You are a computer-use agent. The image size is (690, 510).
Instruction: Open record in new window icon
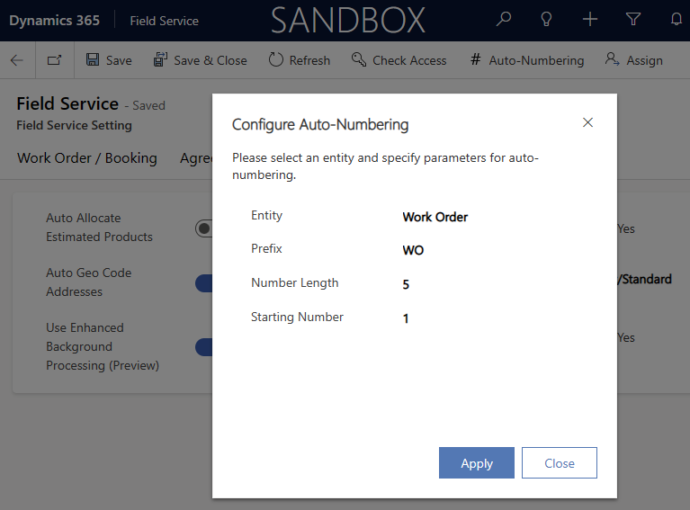point(55,60)
